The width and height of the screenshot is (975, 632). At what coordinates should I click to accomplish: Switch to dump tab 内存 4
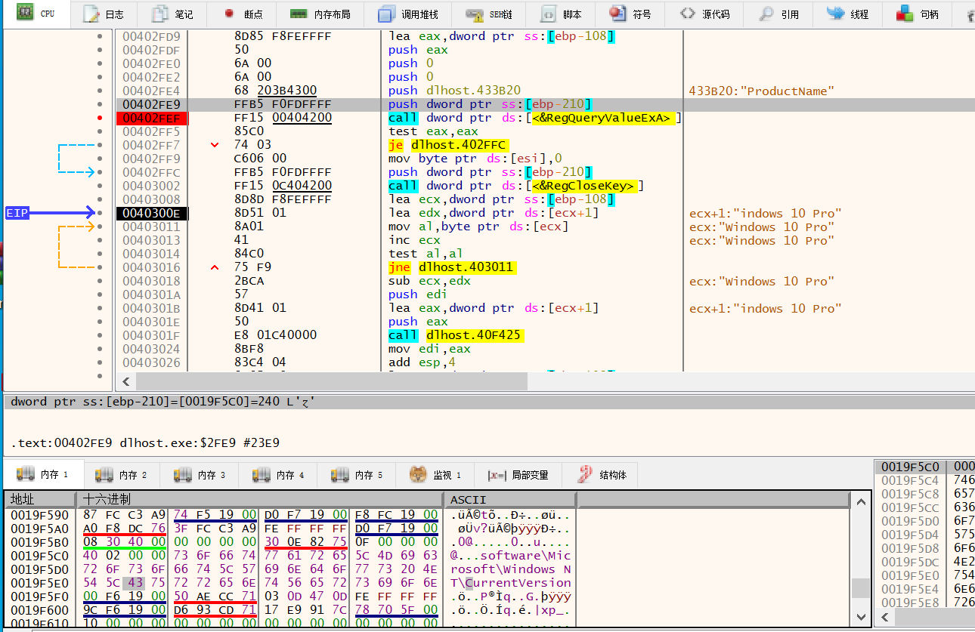279,475
